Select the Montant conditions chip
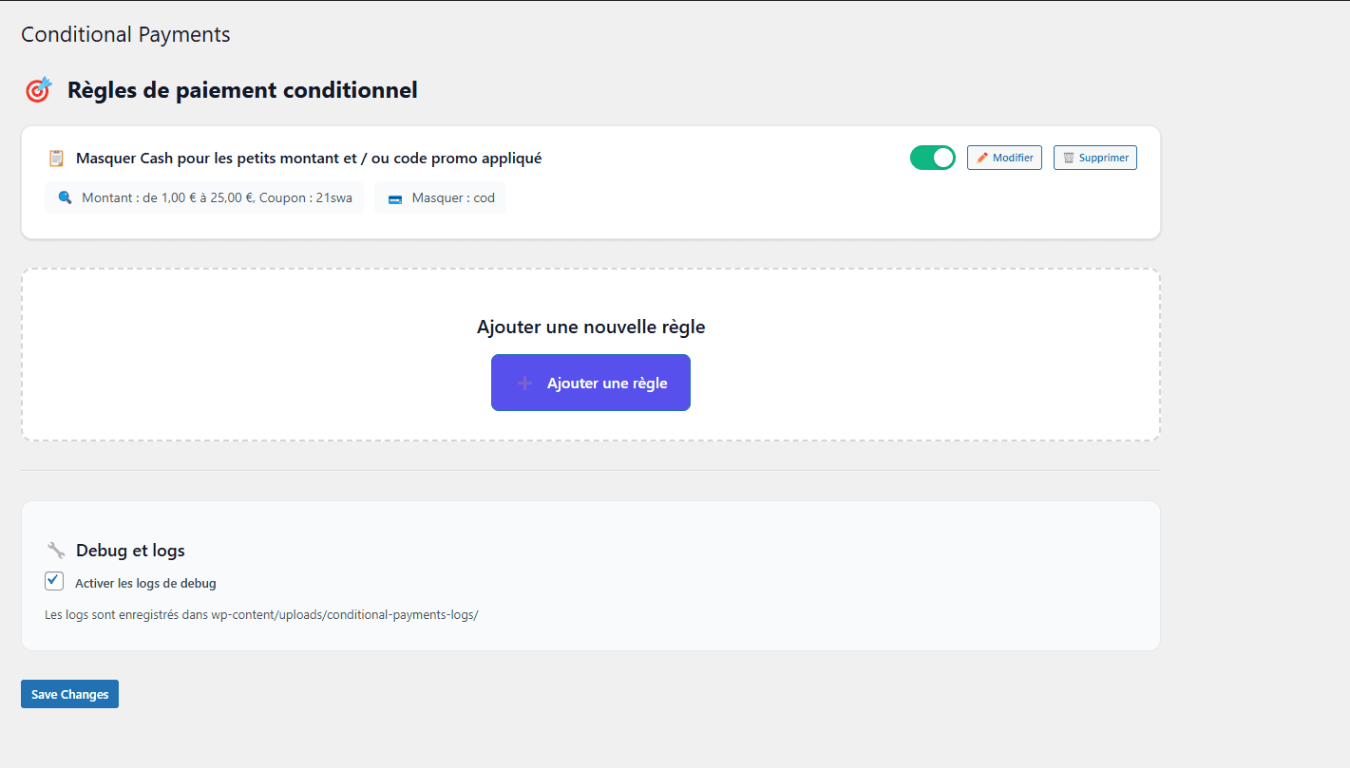Viewport: 1350px width, 768px height. click(203, 197)
